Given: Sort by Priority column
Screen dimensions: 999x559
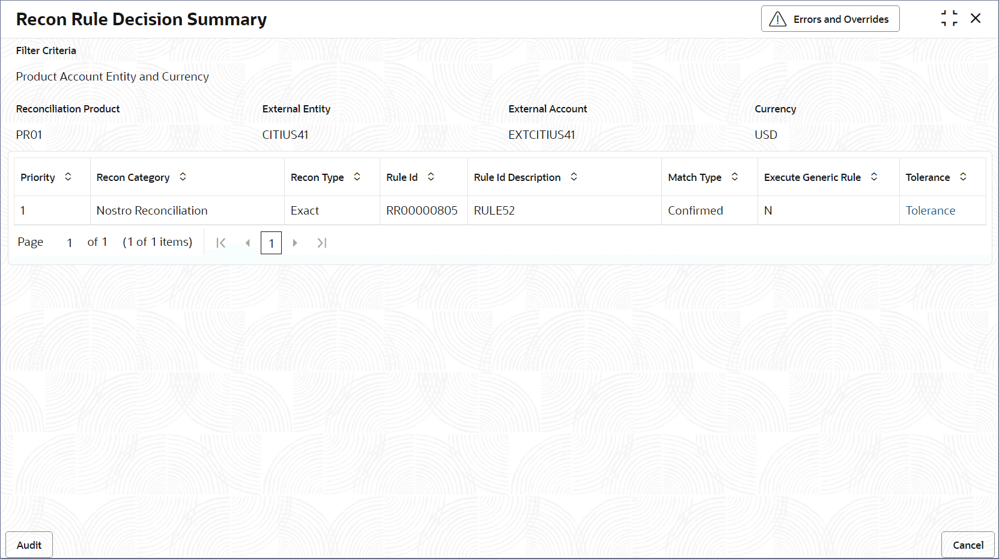Looking at the screenshot, I should pyautogui.click(x=68, y=177).
